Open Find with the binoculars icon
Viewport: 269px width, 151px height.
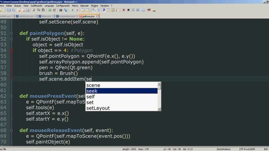[x=61, y=10]
